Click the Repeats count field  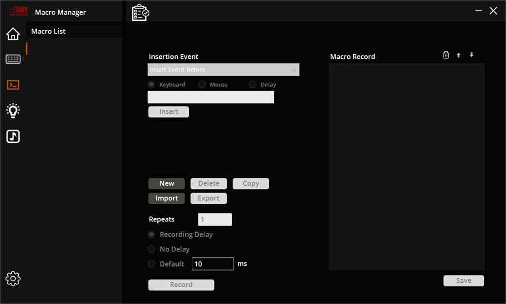pos(215,219)
